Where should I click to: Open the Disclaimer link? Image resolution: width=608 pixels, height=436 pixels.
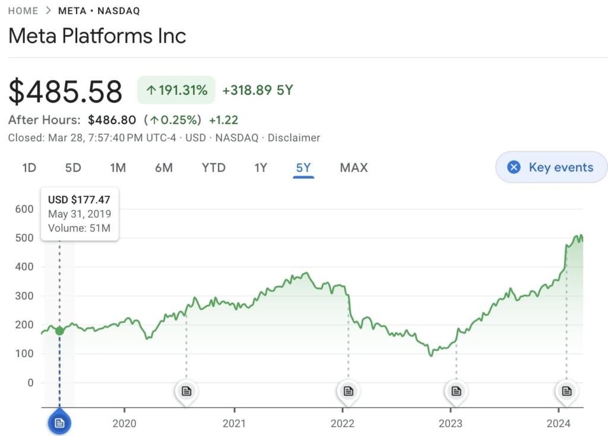[294, 138]
